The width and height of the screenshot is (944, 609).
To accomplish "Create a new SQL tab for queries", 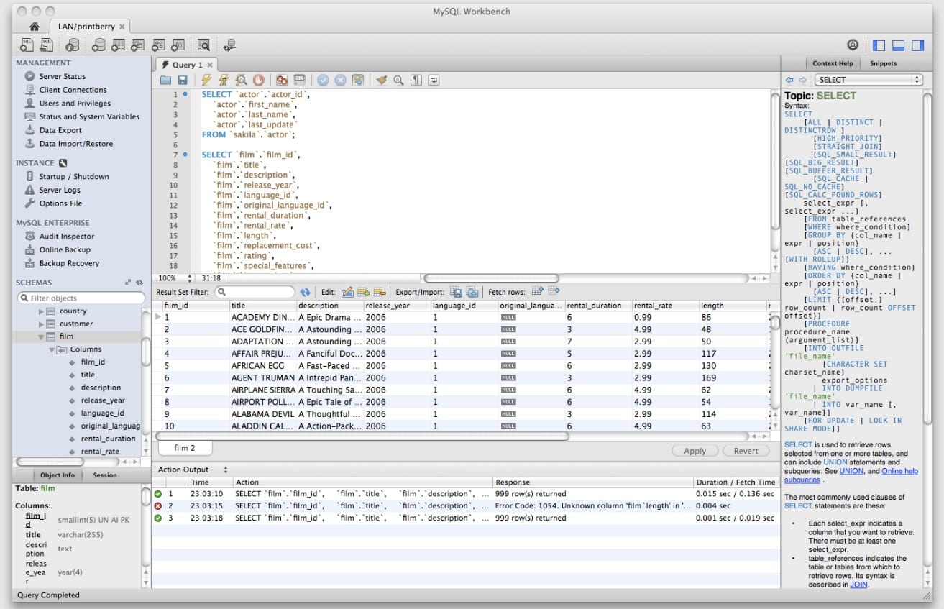I will tap(27, 45).
